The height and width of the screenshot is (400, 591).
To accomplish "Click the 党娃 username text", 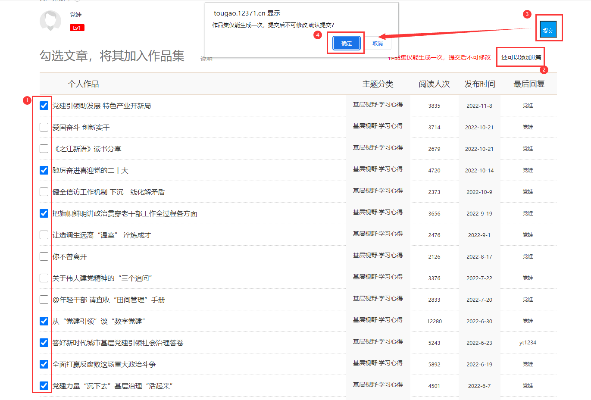I will (75, 15).
